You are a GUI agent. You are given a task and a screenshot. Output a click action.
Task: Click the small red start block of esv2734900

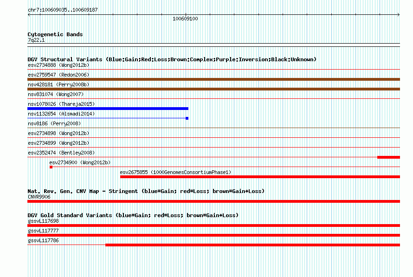click(x=51, y=167)
